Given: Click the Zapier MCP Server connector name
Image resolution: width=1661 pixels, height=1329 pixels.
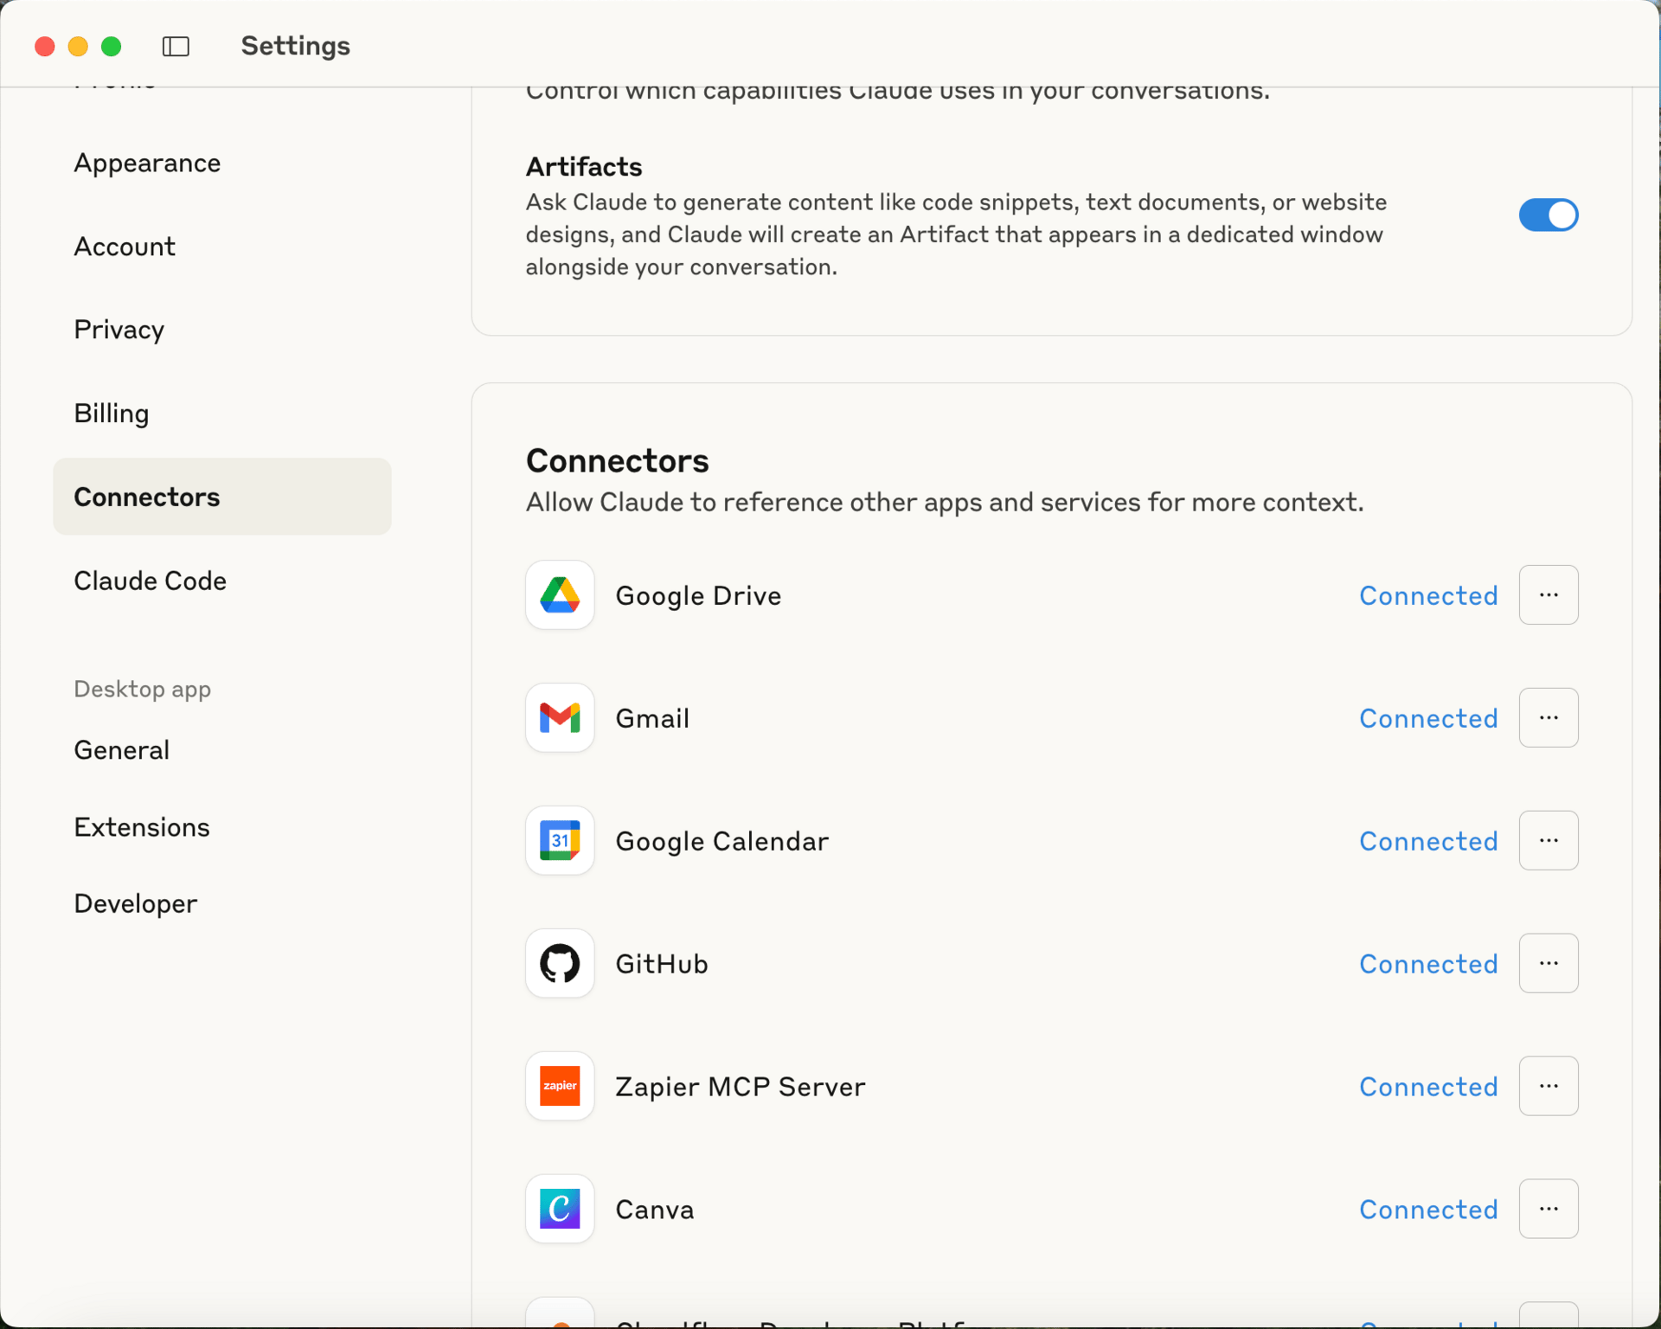Looking at the screenshot, I should point(740,1087).
